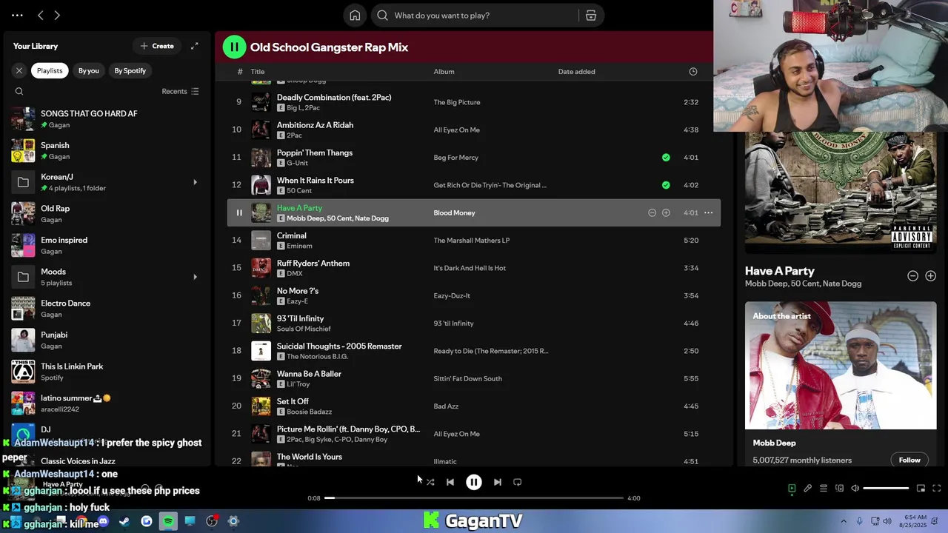948x533 pixels.
Task: Clear the library filter with X
Action: (x=19, y=70)
